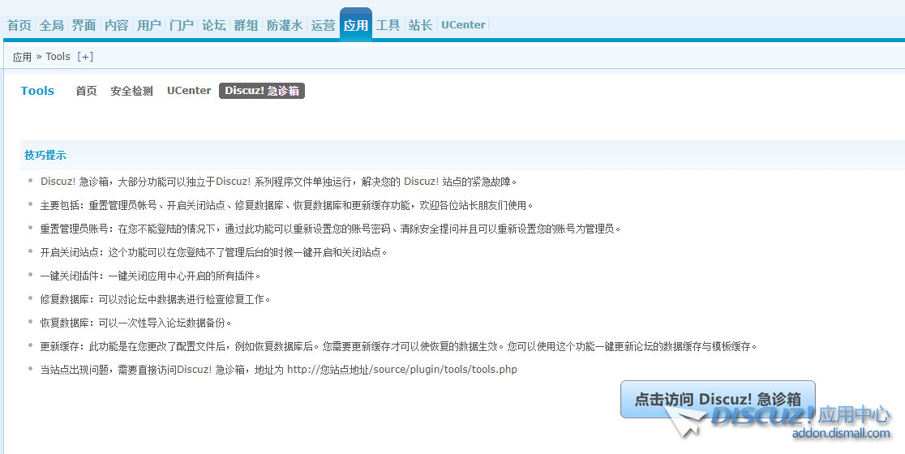The image size is (905, 454).
Task: Open the 门户 navigation tab
Action: [x=182, y=25]
